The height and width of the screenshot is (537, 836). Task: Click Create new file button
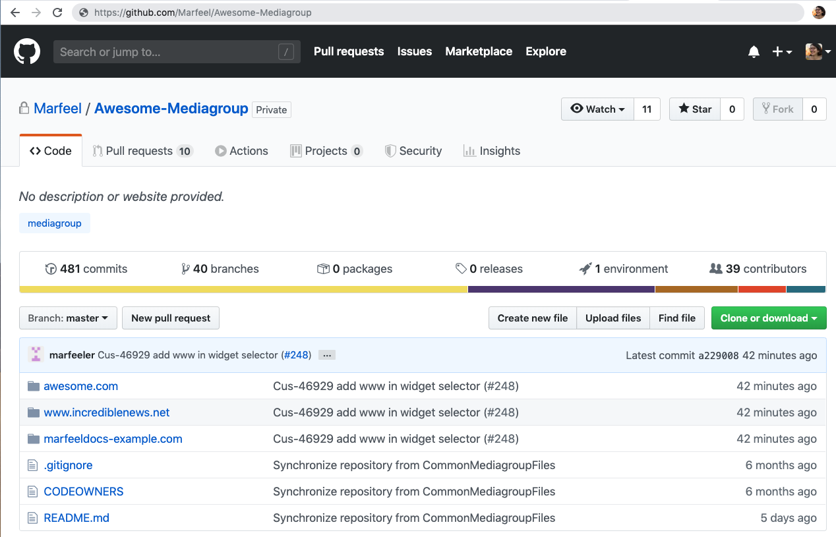tap(533, 318)
